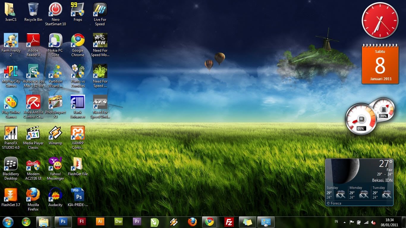Select the Modem AC2726 UI shortcut
Screen dimensions: 406x228
click(33, 168)
